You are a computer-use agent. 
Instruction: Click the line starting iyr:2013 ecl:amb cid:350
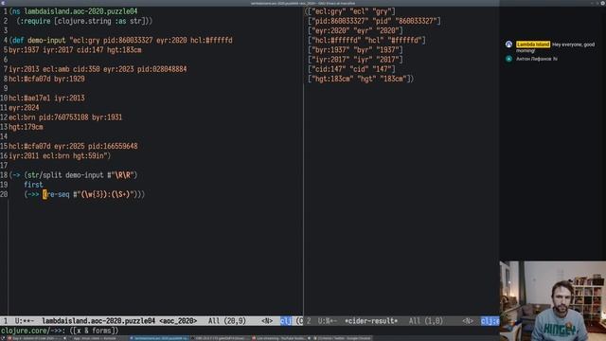tap(98, 69)
